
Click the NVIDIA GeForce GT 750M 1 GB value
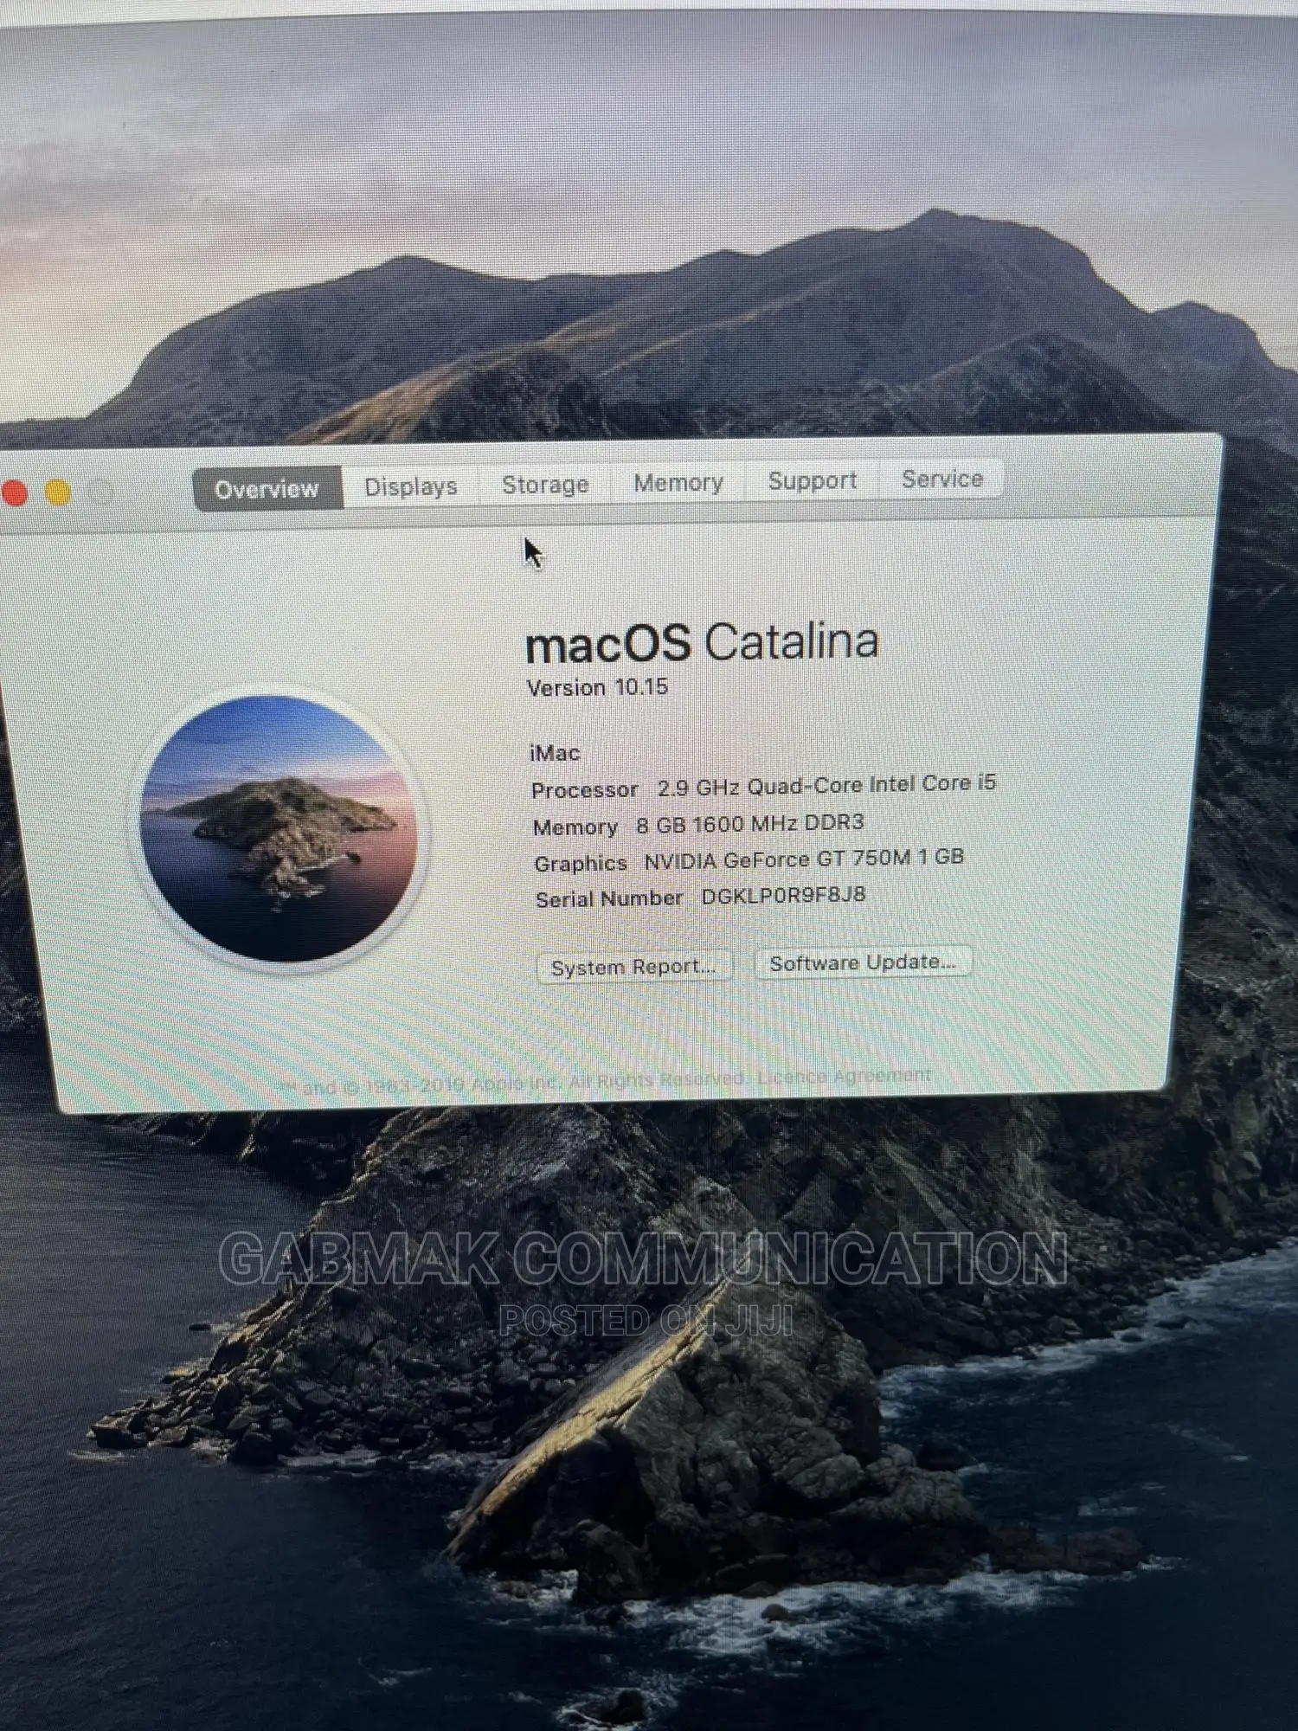point(804,859)
